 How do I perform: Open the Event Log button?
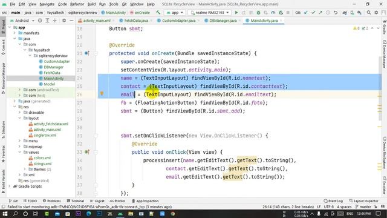tap(333, 201)
